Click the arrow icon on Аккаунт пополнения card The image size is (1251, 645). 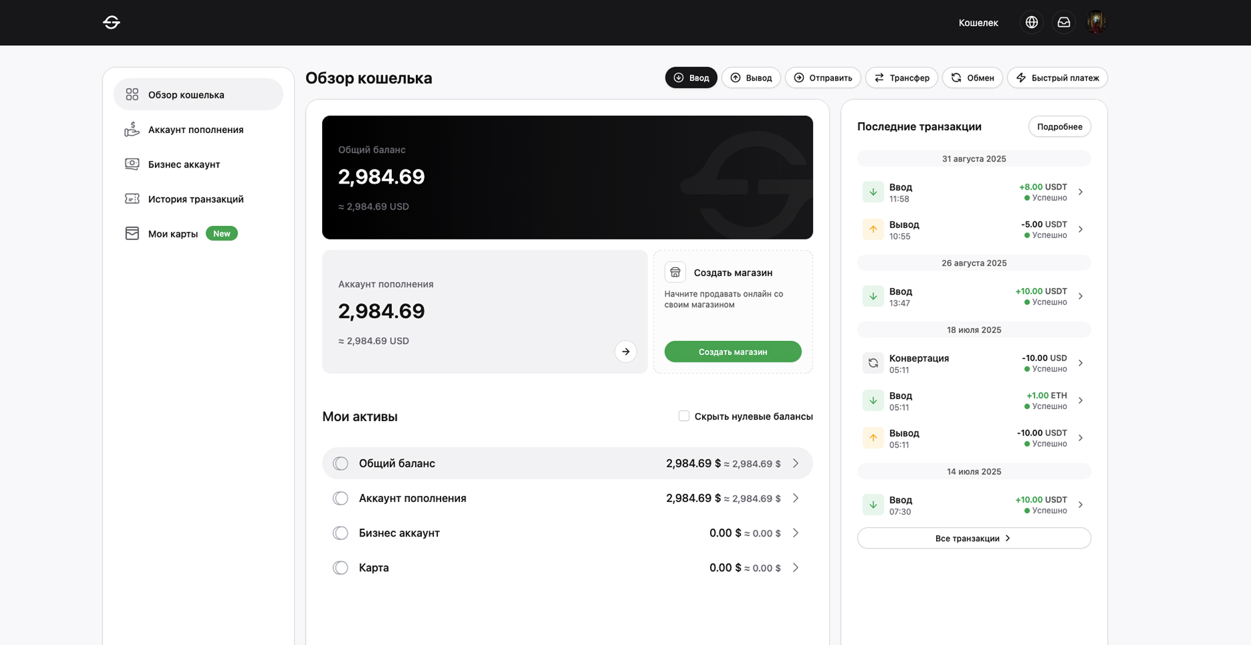(625, 352)
